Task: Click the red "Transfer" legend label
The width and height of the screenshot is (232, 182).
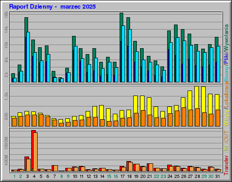Action: point(227,165)
